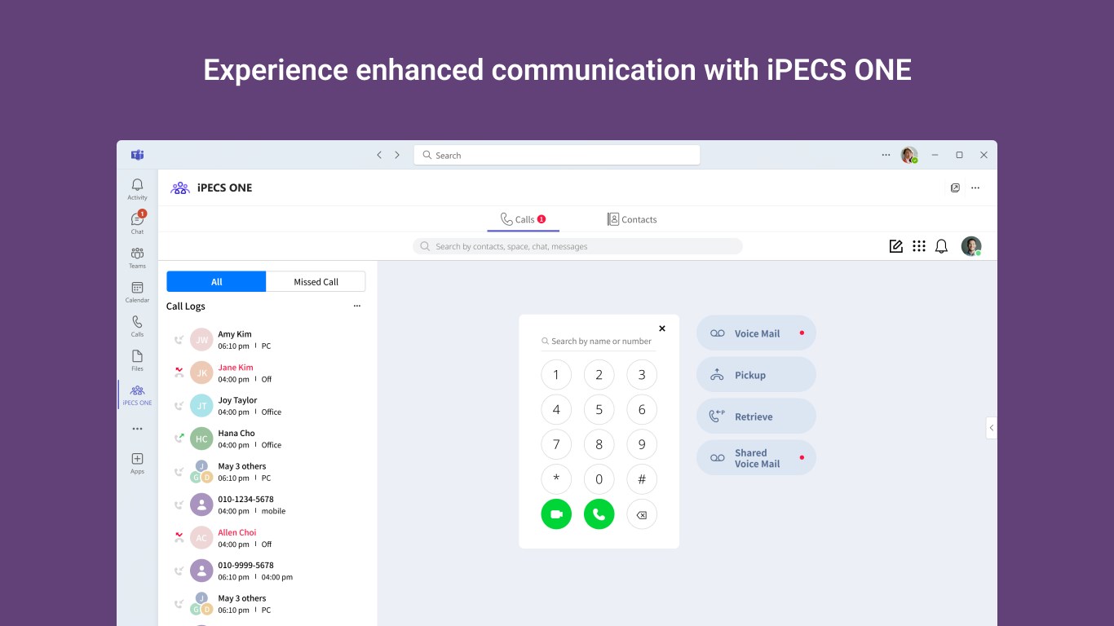Open Joy Taylor call log entry
The image size is (1114, 626).
[x=267, y=406]
